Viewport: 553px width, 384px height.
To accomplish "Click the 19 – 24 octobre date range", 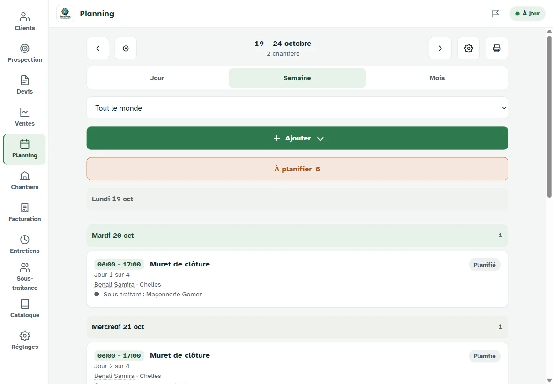I will coord(283,44).
